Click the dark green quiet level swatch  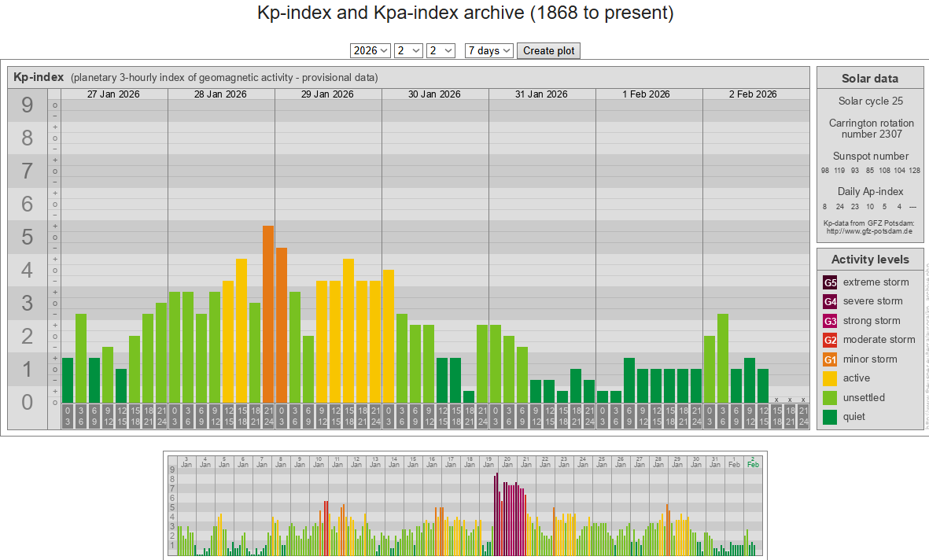point(830,417)
